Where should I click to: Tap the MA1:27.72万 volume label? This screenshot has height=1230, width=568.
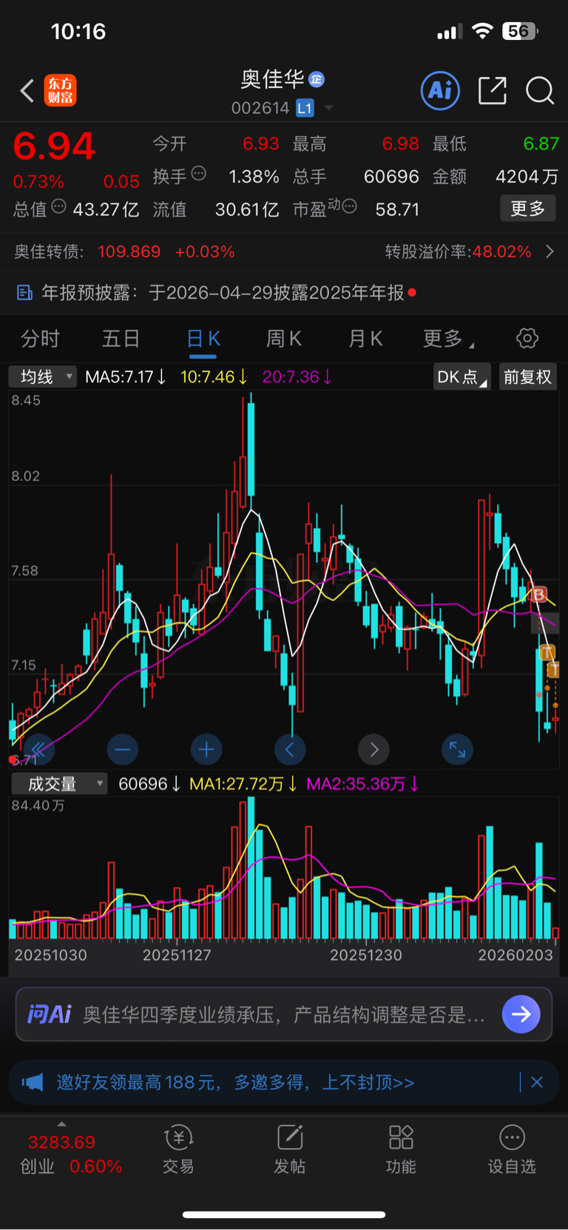pyautogui.click(x=243, y=784)
